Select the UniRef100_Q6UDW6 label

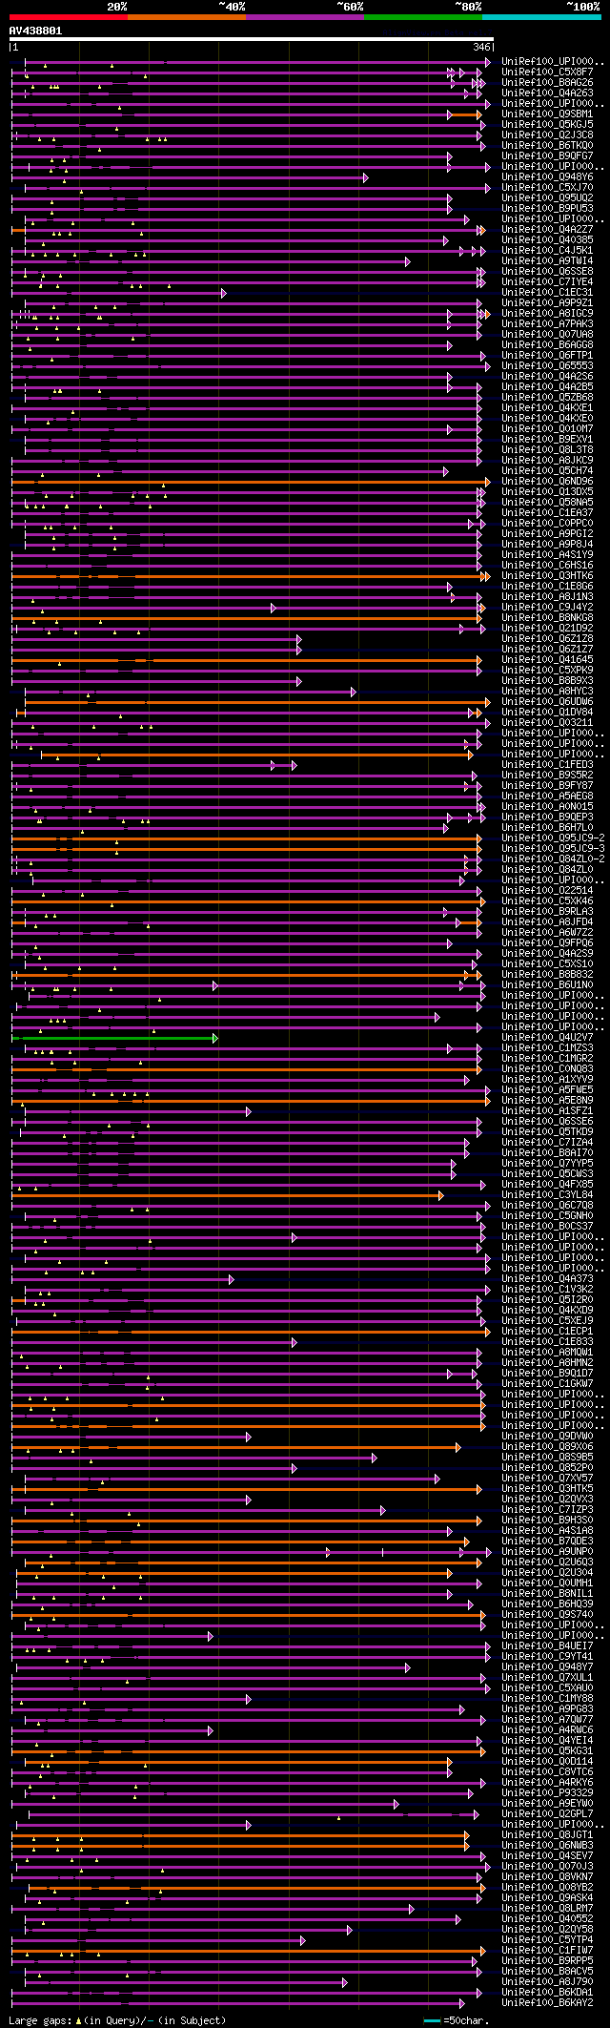pyautogui.click(x=547, y=701)
